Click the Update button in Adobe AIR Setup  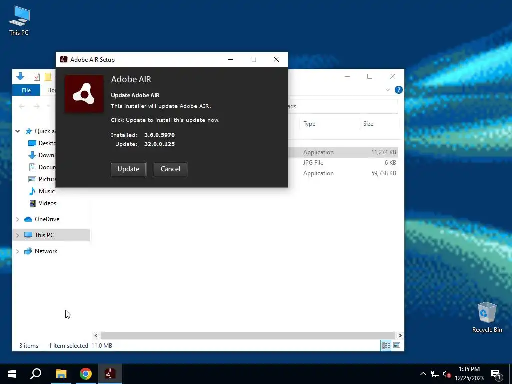coord(128,169)
